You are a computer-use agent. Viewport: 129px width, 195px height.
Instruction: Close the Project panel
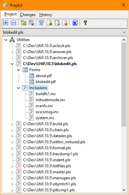point(124,5)
